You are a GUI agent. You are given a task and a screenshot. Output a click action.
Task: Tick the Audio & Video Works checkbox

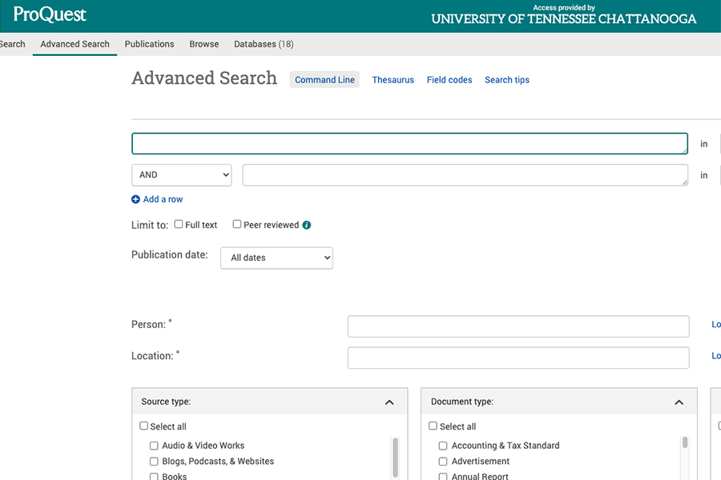[154, 446]
